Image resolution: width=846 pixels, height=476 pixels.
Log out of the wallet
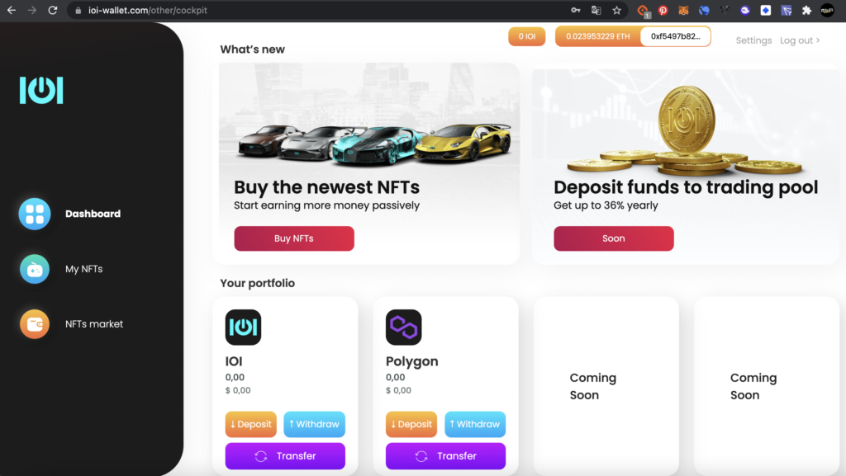[x=800, y=40]
